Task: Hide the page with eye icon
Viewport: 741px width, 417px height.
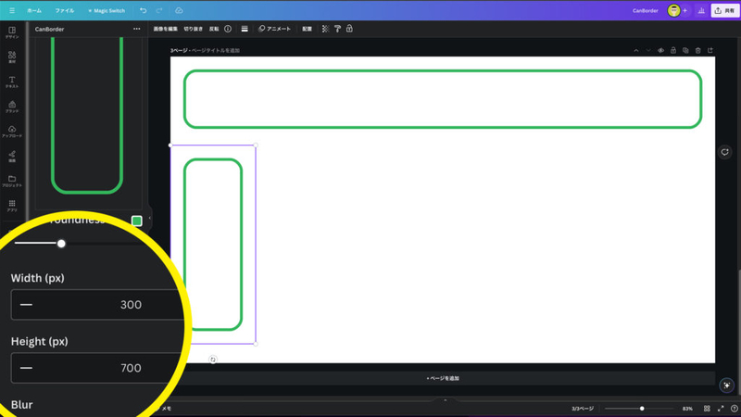Action: click(660, 50)
